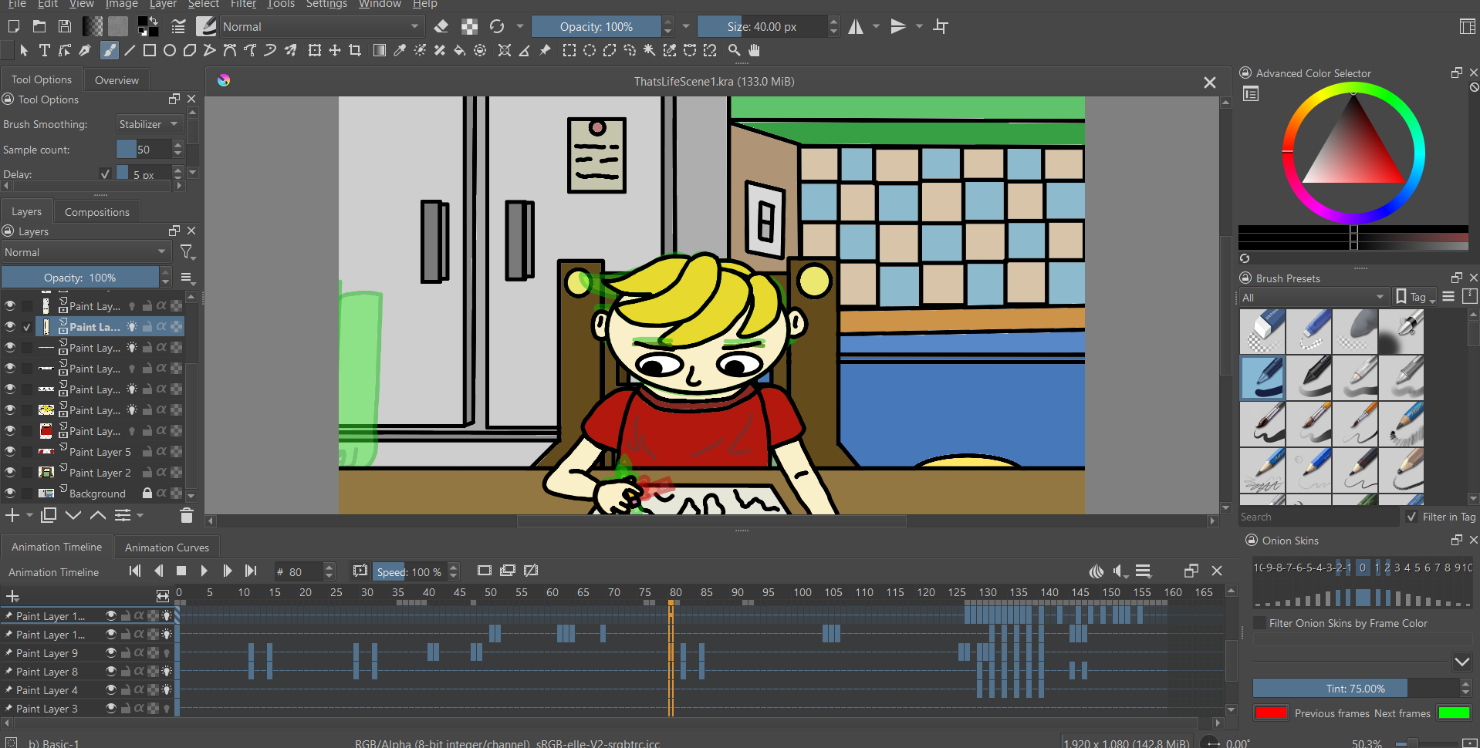Expand the brush preset tag All dropdown
This screenshot has width=1480, height=748.
[x=1313, y=298]
